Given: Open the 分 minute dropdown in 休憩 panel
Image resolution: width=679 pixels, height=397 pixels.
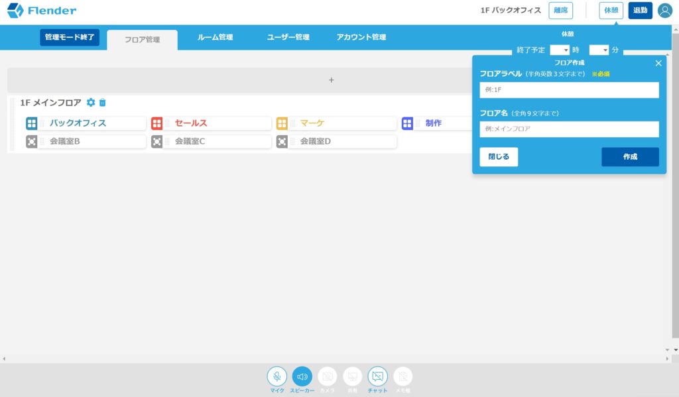Looking at the screenshot, I should pyautogui.click(x=600, y=49).
